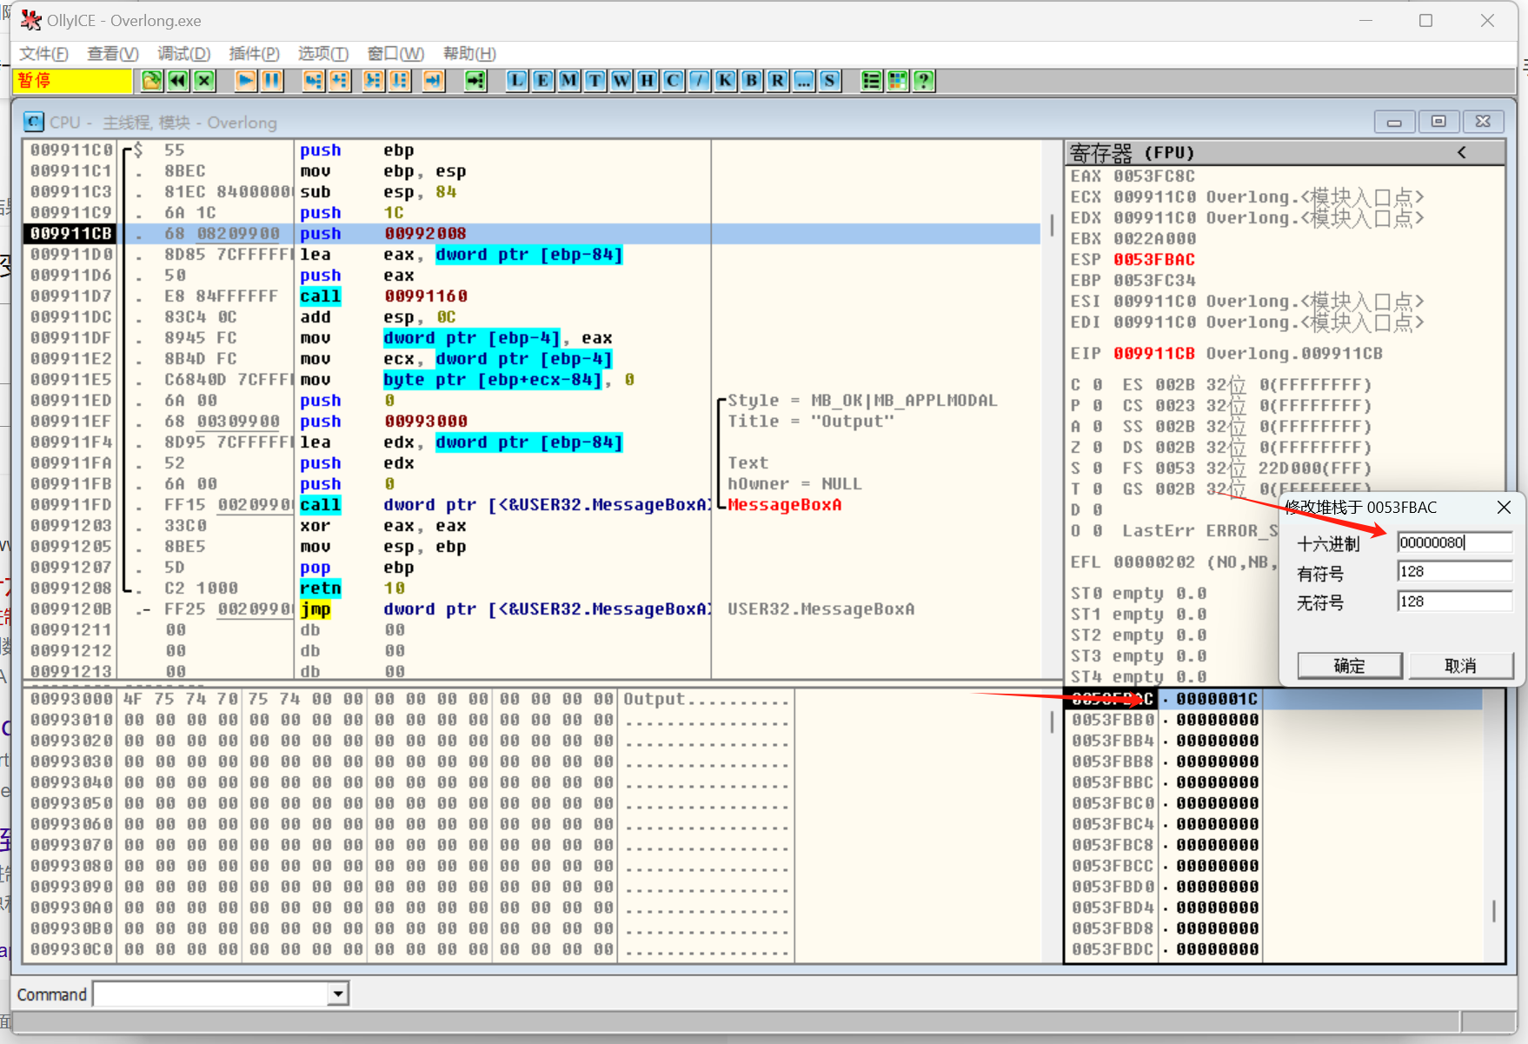Open Call stack (K) window icon

click(x=725, y=81)
